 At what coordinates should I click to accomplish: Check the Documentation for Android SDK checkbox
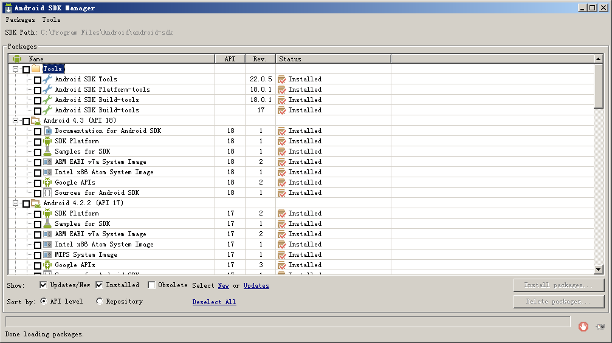coord(38,131)
